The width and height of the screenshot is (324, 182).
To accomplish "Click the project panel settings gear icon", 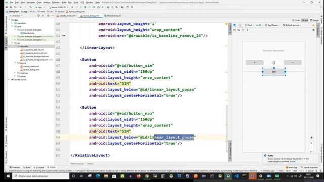I will pos(48,16).
